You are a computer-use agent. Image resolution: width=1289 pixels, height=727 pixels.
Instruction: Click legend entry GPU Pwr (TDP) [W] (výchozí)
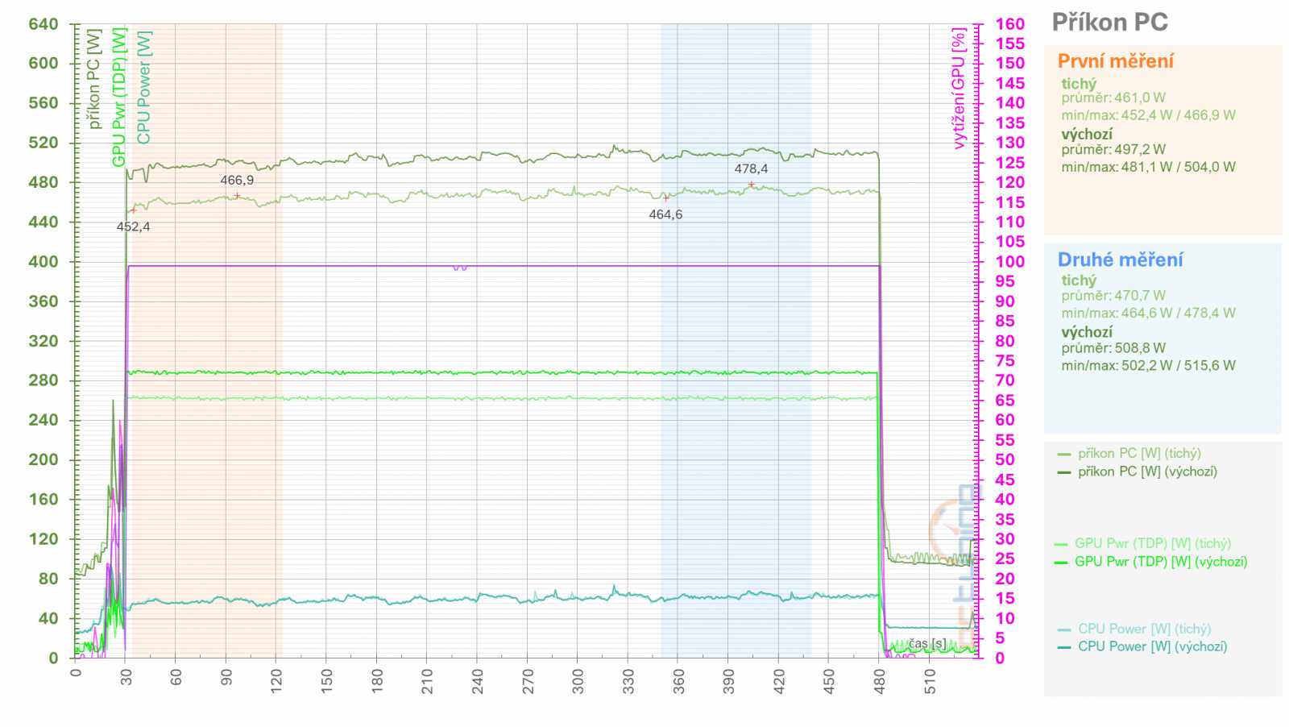tap(1161, 562)
